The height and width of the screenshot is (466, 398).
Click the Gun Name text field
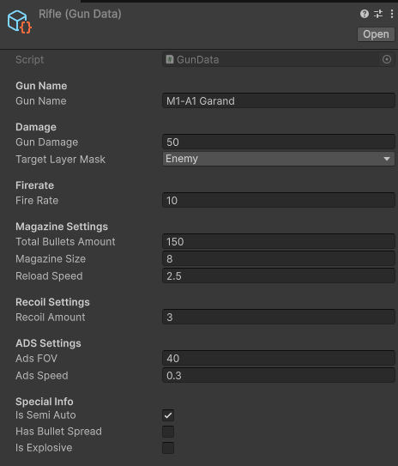pos(278,100)
